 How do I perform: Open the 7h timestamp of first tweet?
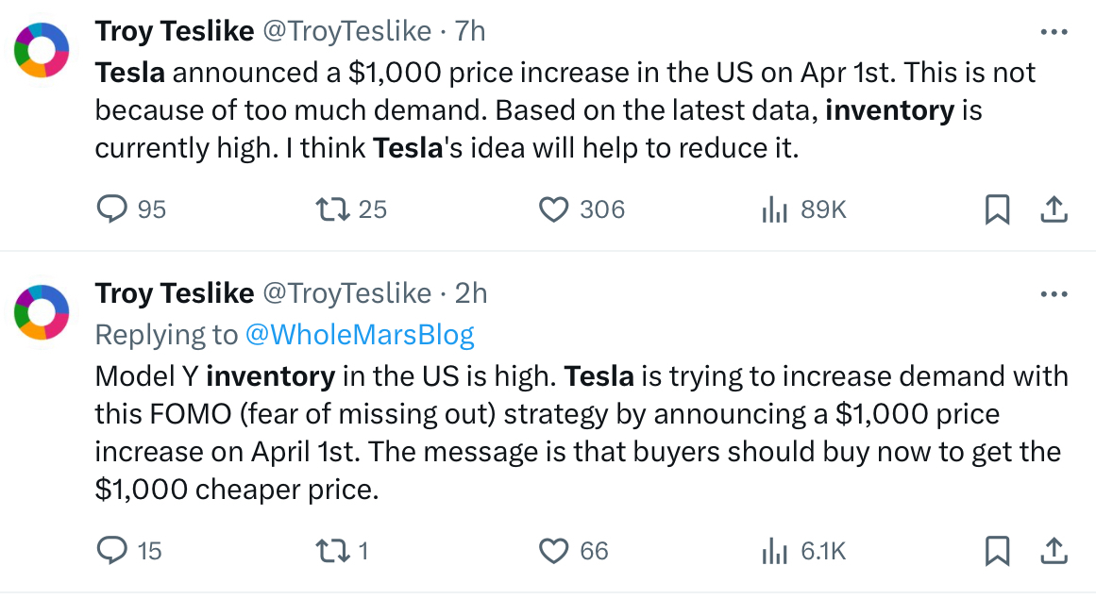click(x=470, y=31)
